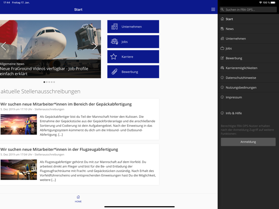279x209 pixels.
Task: Click the Home icon in bottom bar
Action: point(78,197)
